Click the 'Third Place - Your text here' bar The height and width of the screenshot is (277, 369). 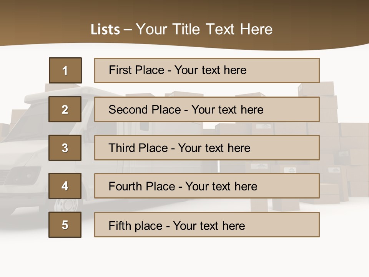coord(207,148)
